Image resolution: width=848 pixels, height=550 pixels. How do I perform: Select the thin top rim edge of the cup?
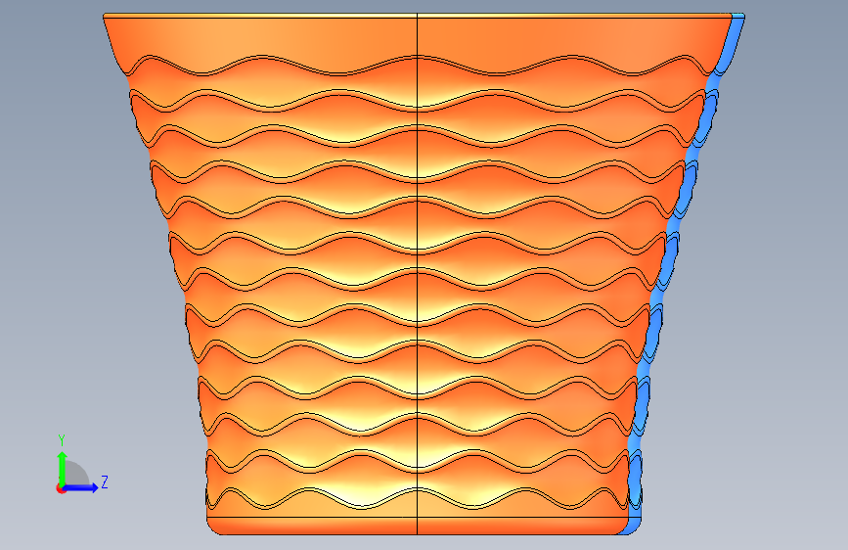(x=418, y=17)
